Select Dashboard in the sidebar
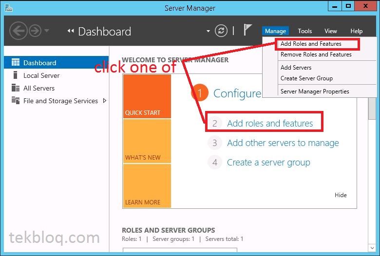The height and width of the screenshot is (256, 380). click(56, 63)
